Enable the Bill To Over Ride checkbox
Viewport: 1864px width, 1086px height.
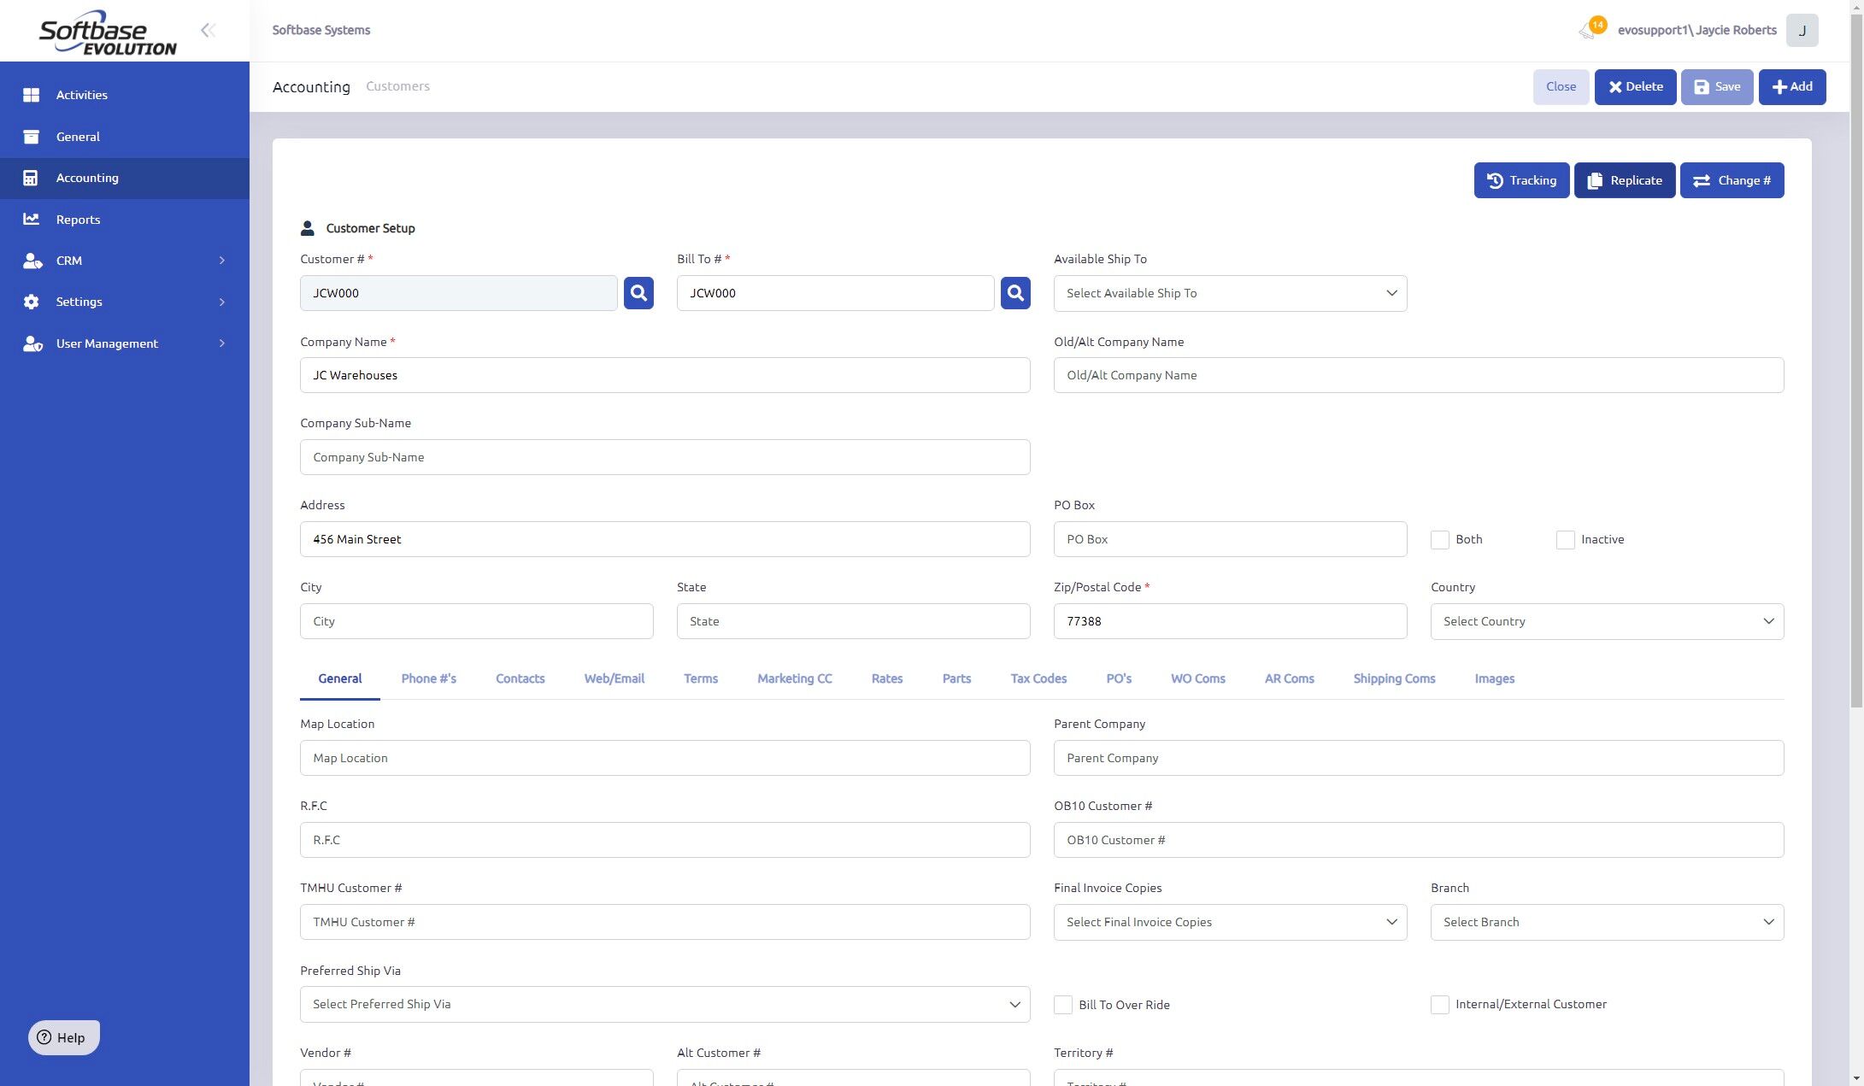1063,1005
